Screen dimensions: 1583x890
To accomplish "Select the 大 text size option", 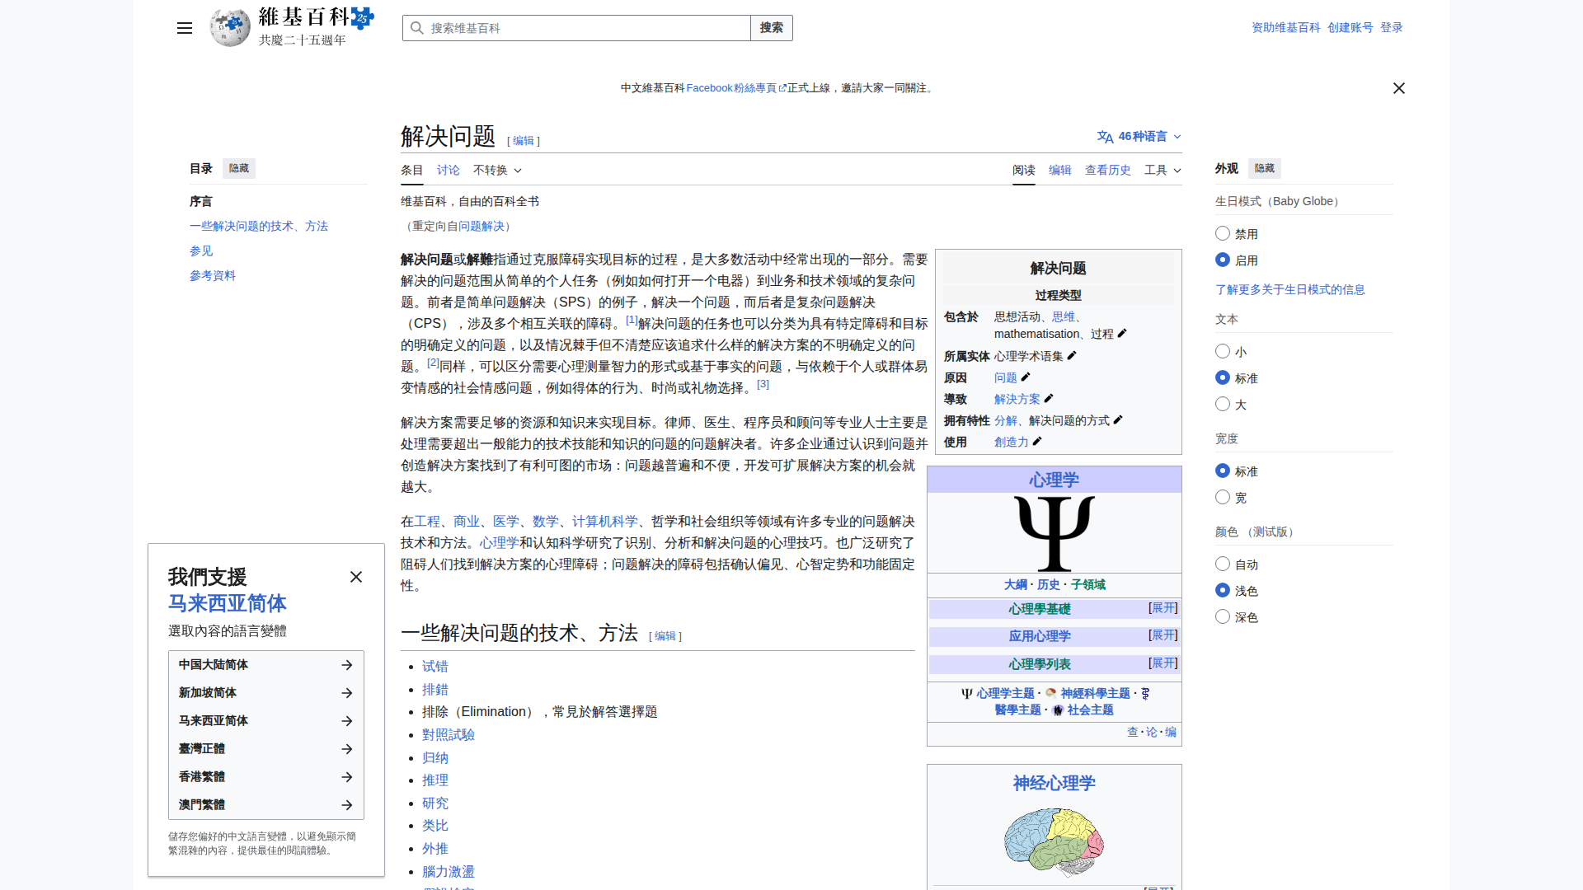I will point(1223,405).
